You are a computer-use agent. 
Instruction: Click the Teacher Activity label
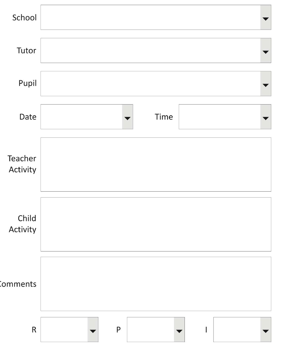[22, 164]
